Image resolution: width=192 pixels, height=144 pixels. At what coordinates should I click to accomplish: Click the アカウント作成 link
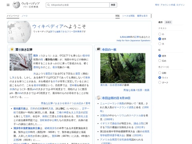coord(168,5)
